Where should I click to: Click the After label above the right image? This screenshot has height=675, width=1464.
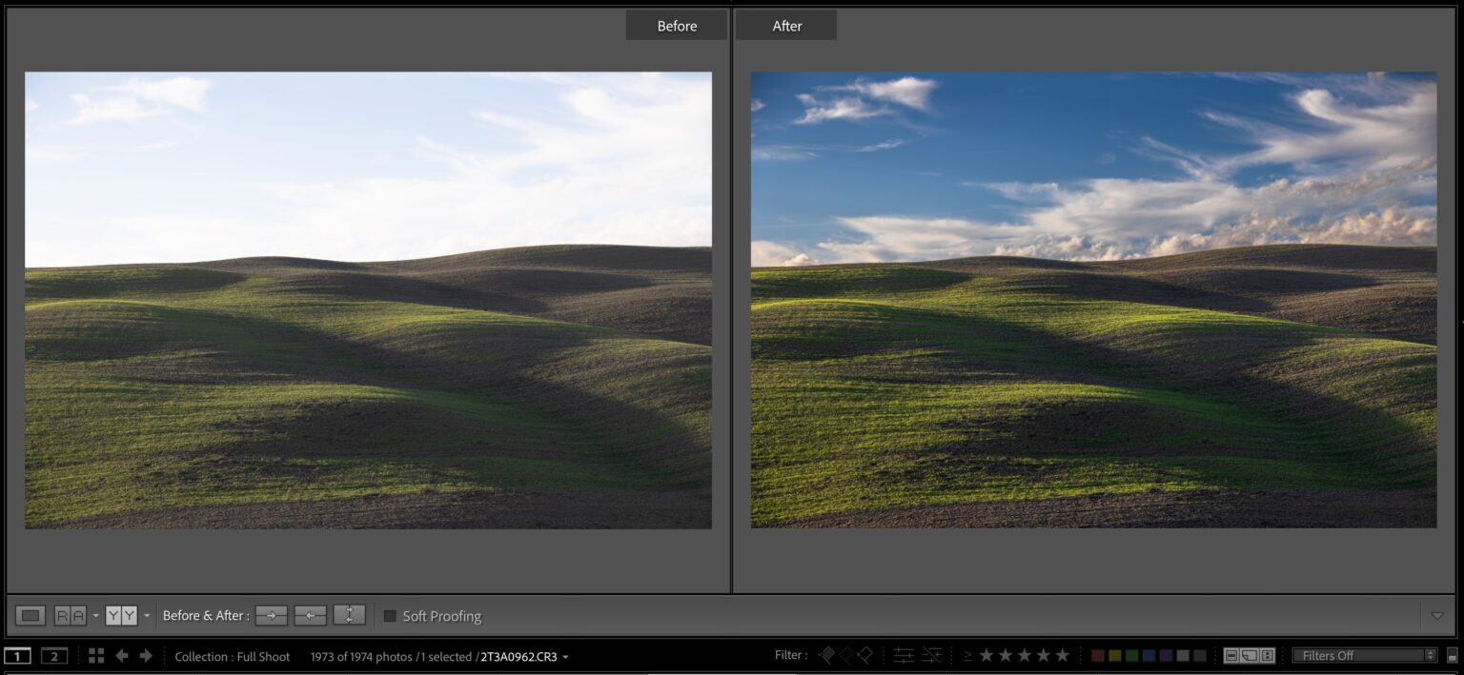coord(787,25)
